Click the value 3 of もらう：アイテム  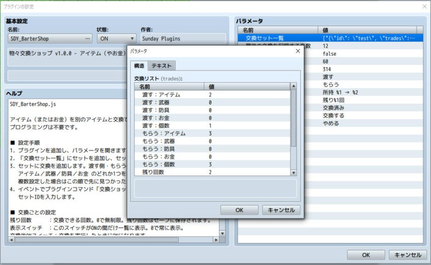[210, 133]
